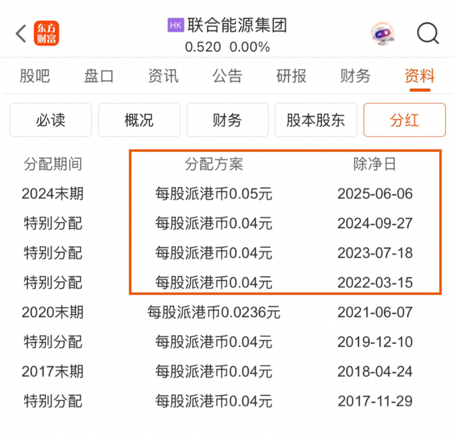The width and height of the screenshot is (455, 435).
Task: Tap 每股派港币0.0236元 plan cell
Action: (214, 312)
